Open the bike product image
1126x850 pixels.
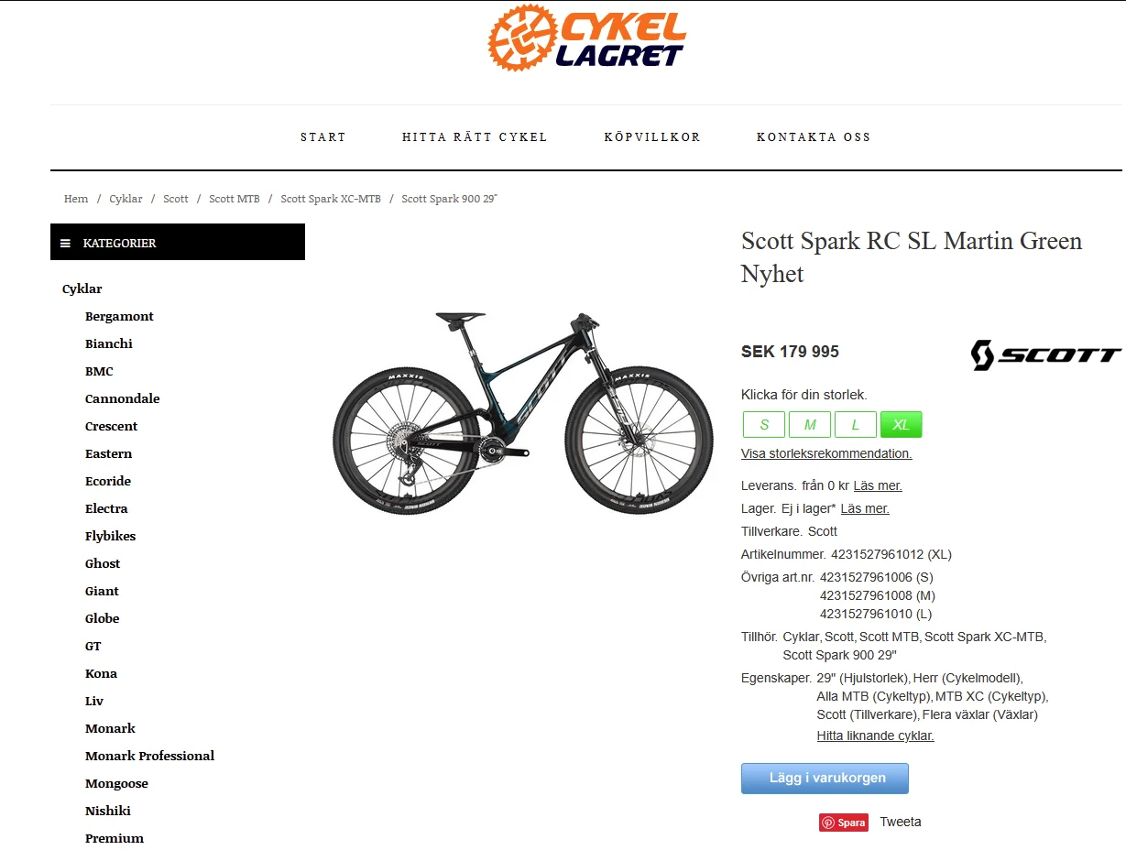coord(522,412)
